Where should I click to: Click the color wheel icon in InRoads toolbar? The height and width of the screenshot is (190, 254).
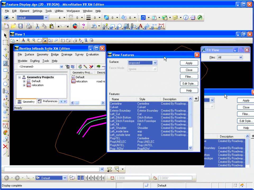[80, 66]
